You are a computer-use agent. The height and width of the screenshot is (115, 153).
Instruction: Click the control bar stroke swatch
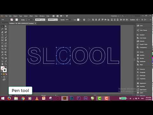(x=17, y=20)
